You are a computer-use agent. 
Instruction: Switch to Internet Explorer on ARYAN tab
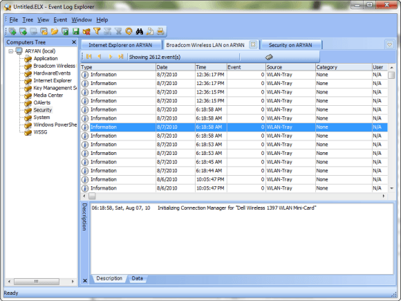pyautogui.click(x=120, y=45)
